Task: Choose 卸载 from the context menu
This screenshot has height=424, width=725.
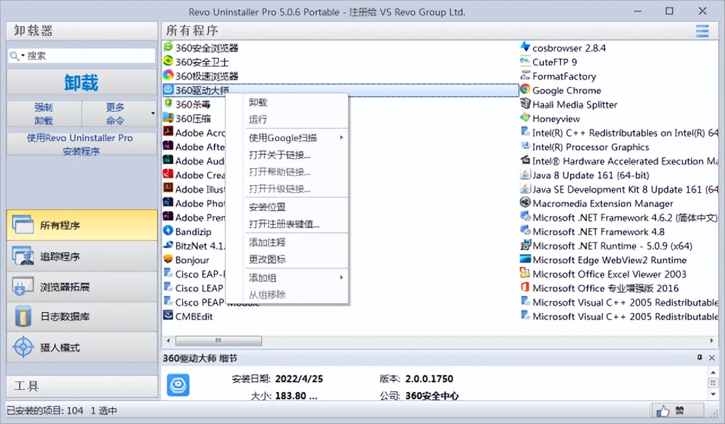Action: [x=258, y=102]
